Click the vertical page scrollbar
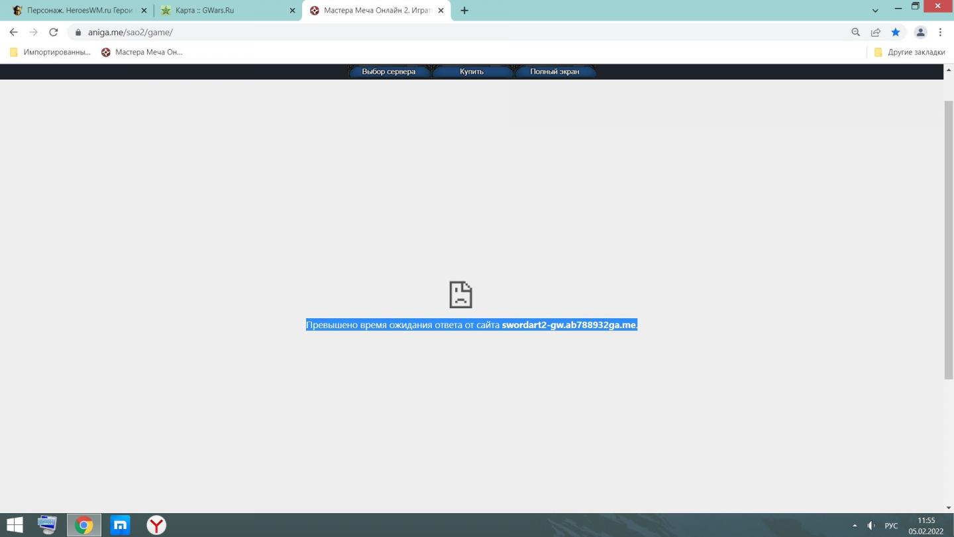954x537 pixels. [949, 239]
